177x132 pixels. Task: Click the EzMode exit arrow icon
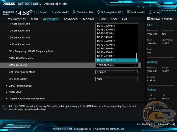173,125
